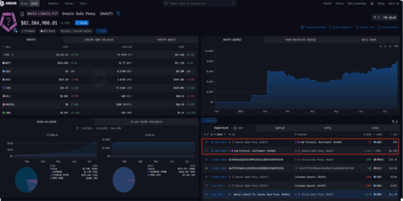
Task: Click the filter icon on Değer column
Action: pyautogui.click(x=364, y=134)
